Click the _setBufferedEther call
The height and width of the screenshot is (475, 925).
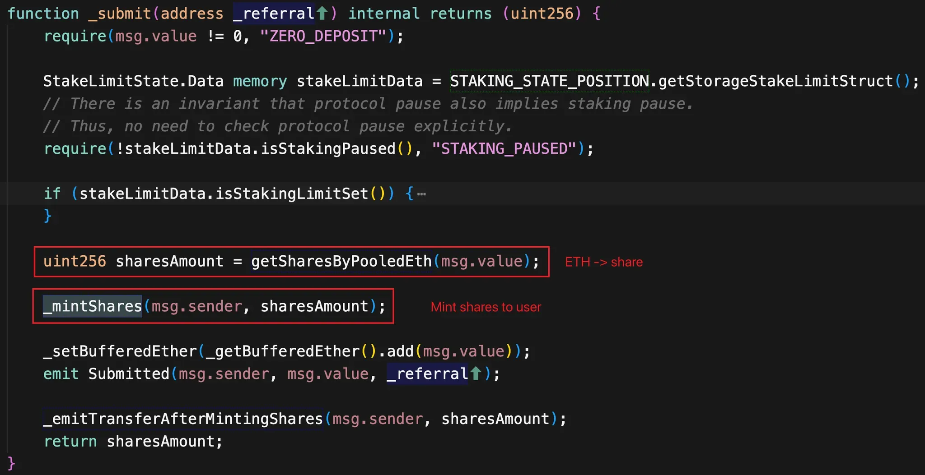pos(120,351)
